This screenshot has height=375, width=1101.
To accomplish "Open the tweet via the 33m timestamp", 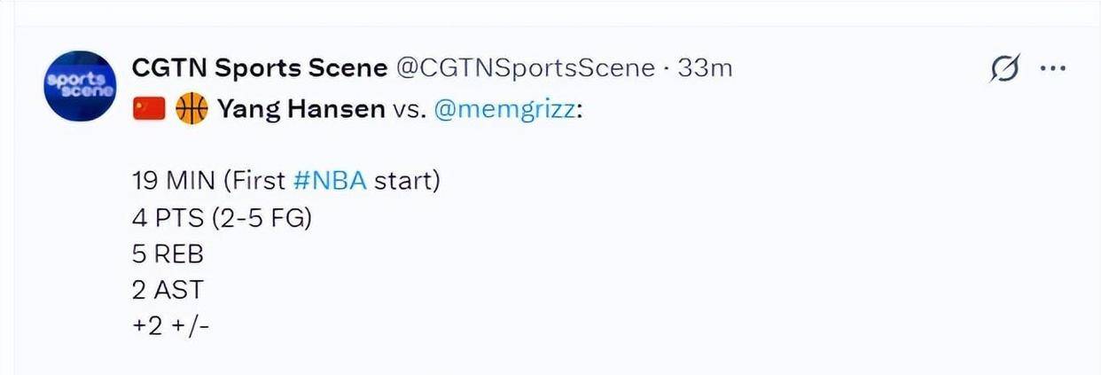I will tap(706, 67).
